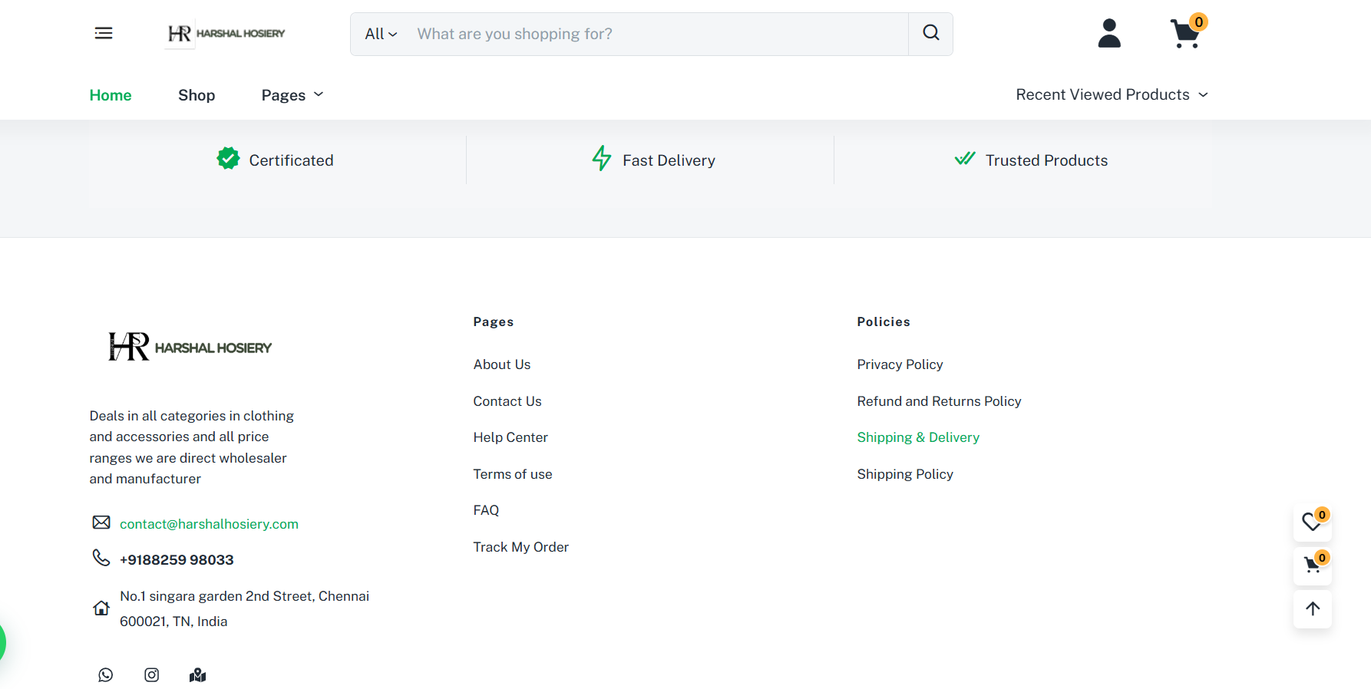
Task: Open the Privacy Policy link
Action: (900, 364)
